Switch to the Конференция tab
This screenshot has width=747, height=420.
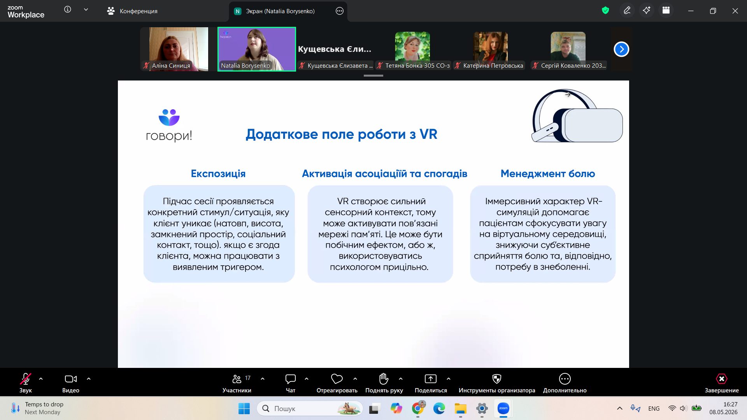[x=132, y=11]
